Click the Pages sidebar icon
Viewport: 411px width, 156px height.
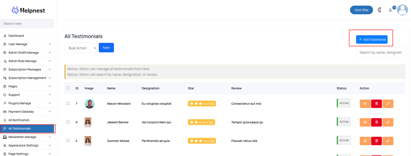(x=5, y=86)
